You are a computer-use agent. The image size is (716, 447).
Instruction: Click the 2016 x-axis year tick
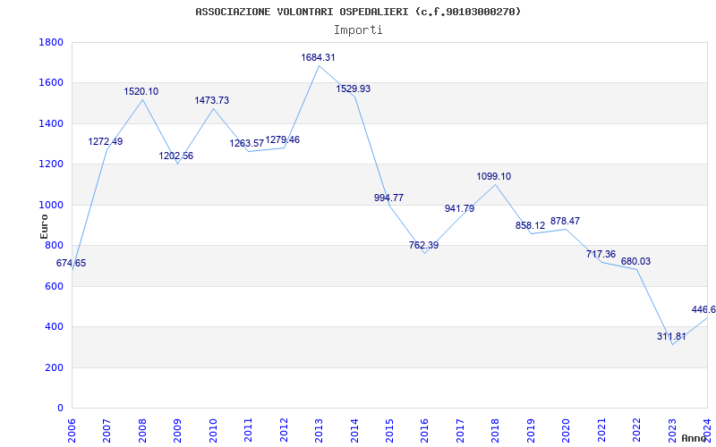425,431
